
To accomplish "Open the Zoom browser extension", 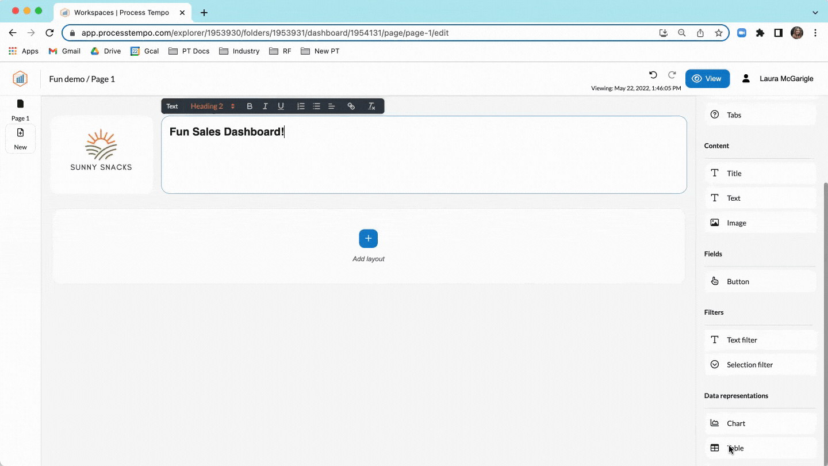I will click(x=742, y=33).
